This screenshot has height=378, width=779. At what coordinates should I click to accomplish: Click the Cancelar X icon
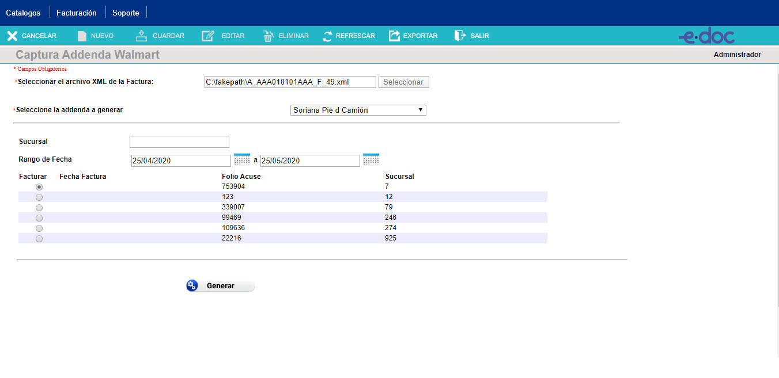[12, 36]
